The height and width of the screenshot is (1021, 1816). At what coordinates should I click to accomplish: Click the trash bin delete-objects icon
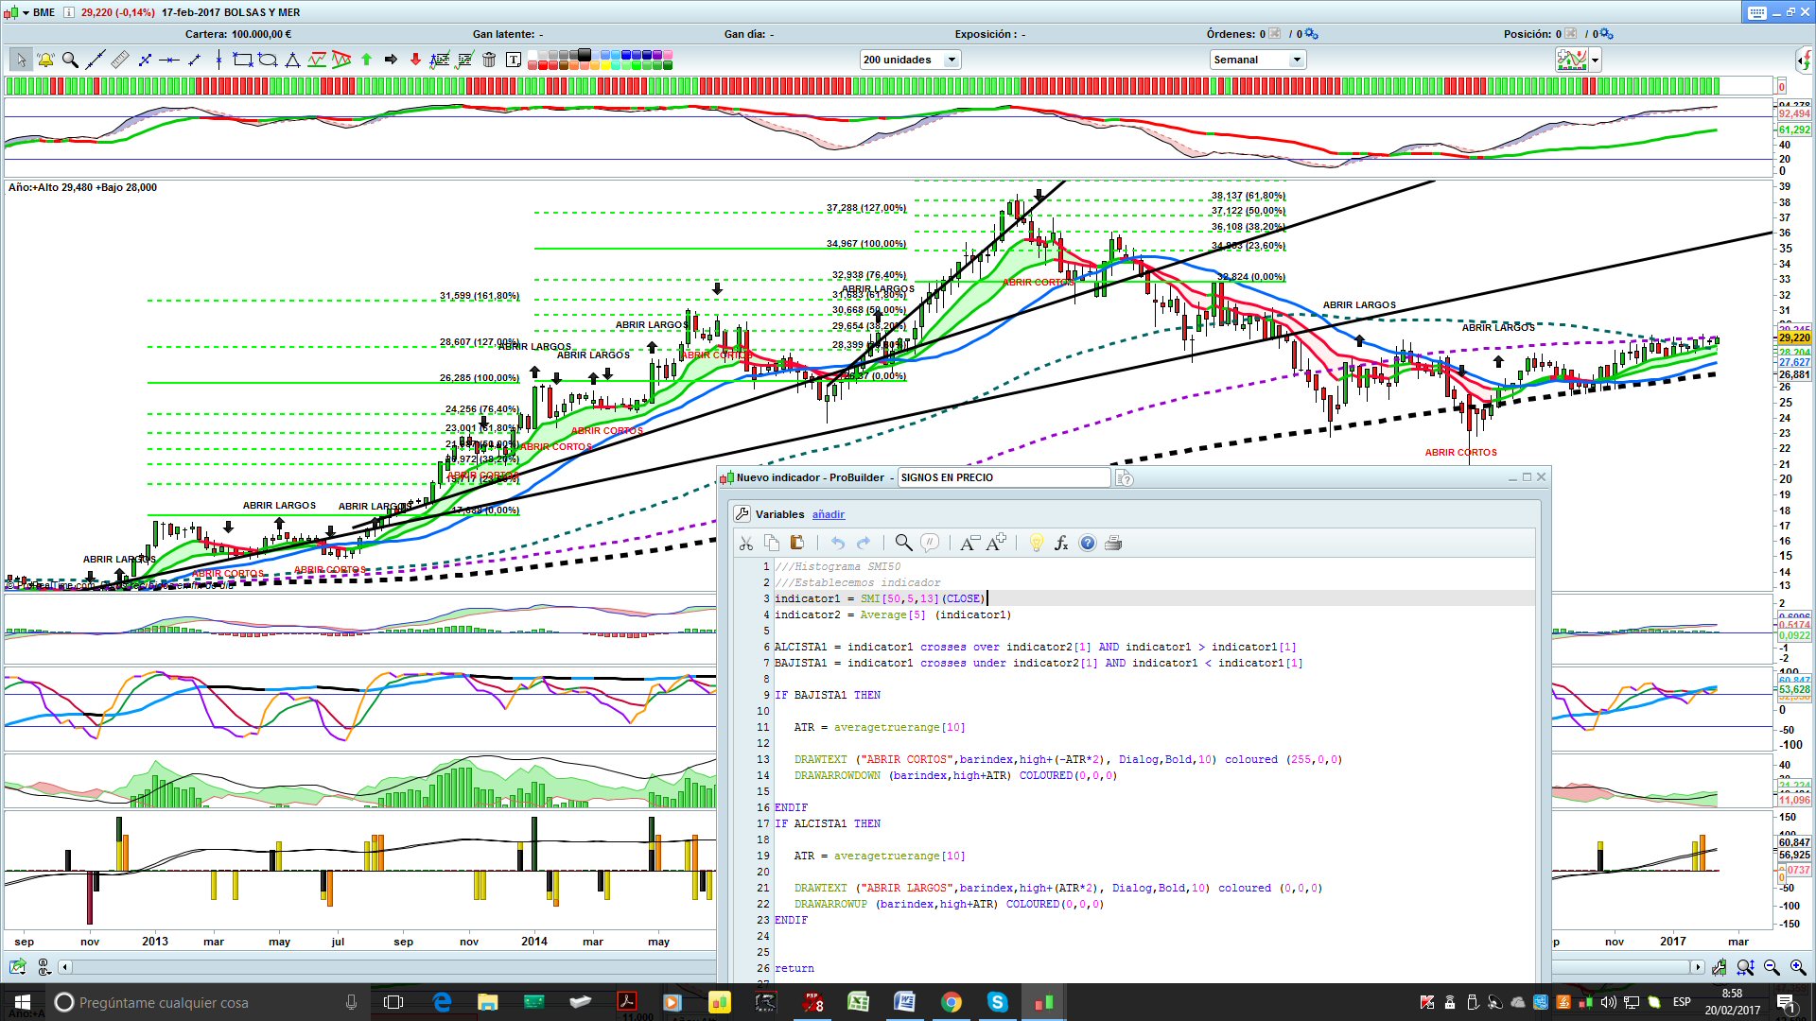pyautogui.click(x=489, y=61)
